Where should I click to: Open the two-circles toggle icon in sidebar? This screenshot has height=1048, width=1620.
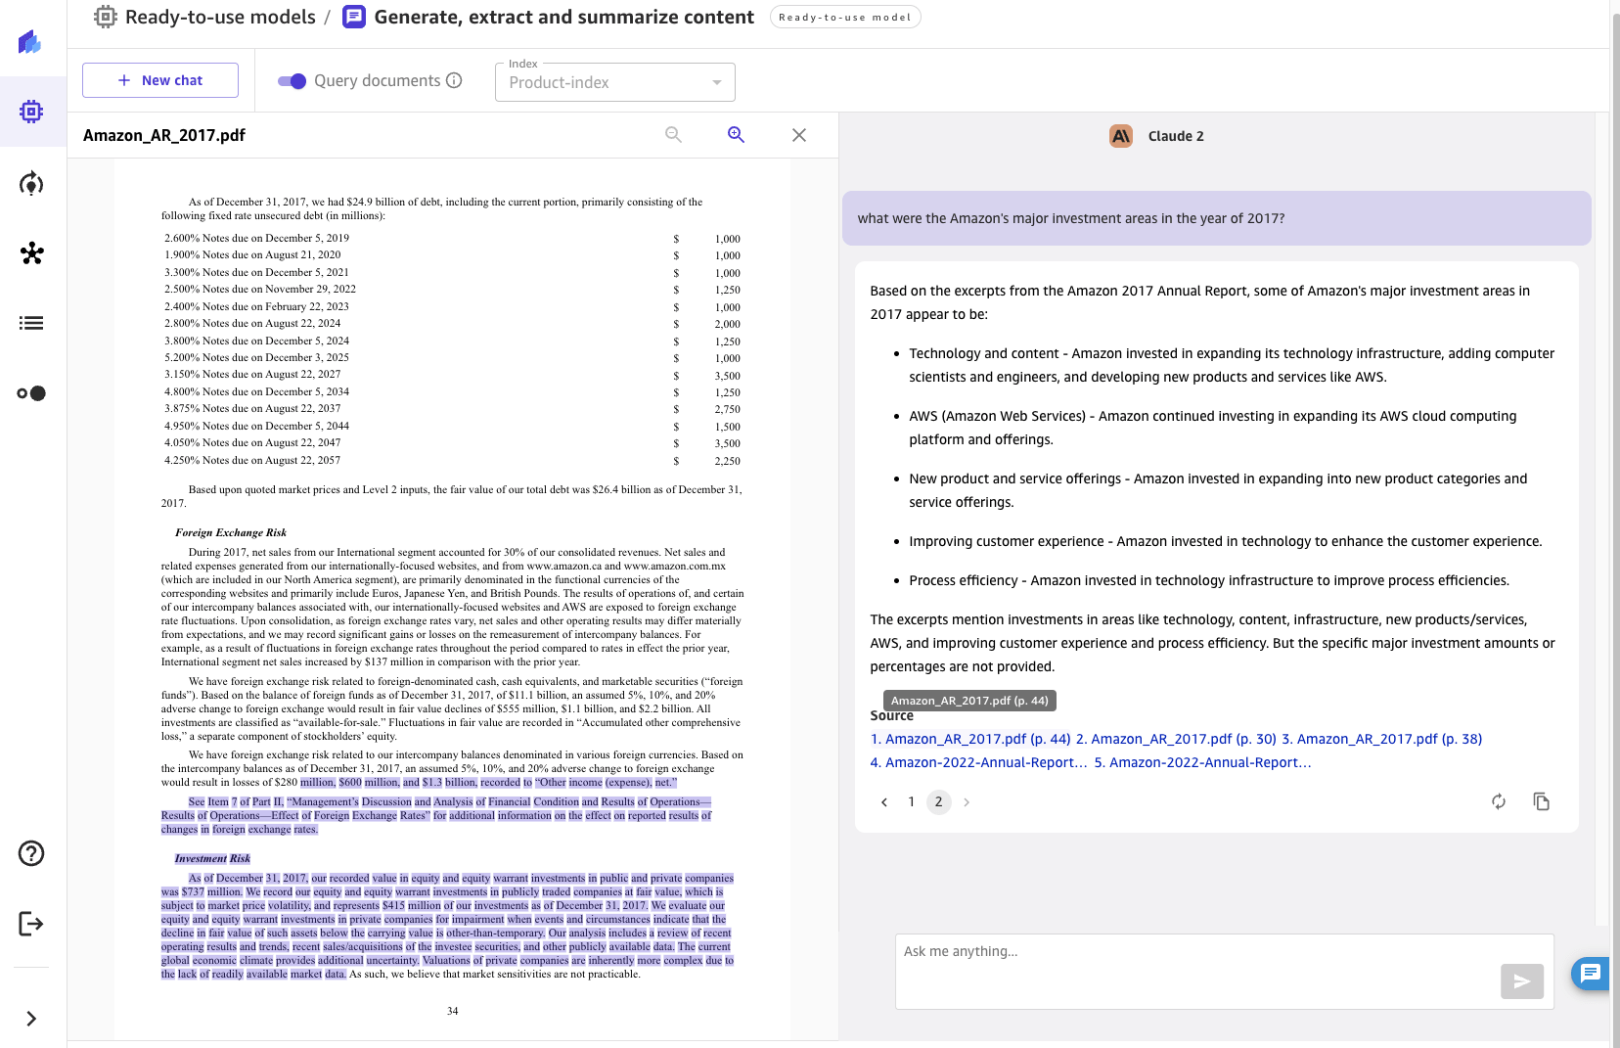click(x=31, y=393)
